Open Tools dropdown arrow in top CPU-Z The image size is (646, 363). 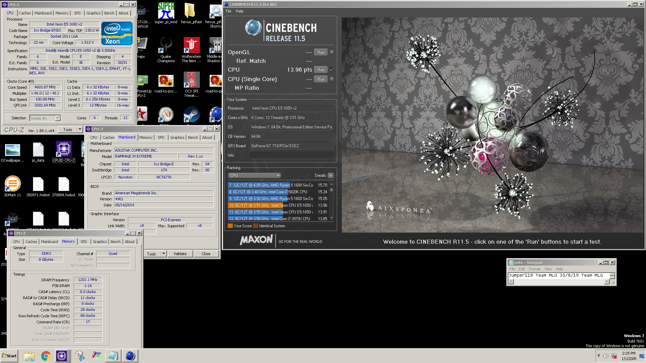(x=80, y=129)
